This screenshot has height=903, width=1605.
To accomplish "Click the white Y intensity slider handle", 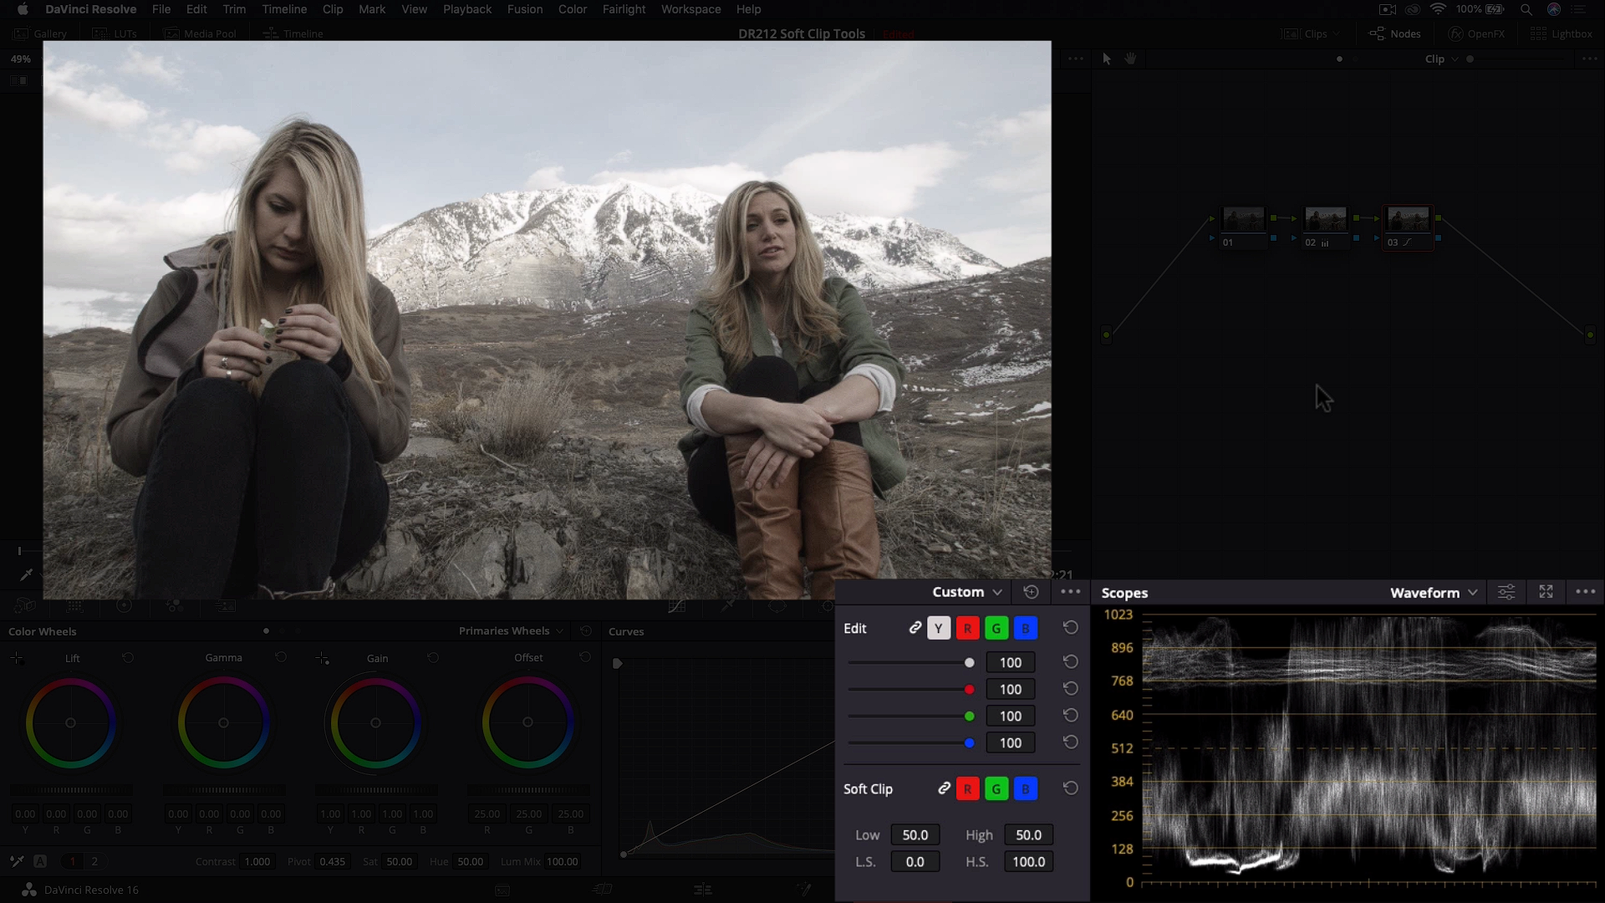I will click(969, 662).
